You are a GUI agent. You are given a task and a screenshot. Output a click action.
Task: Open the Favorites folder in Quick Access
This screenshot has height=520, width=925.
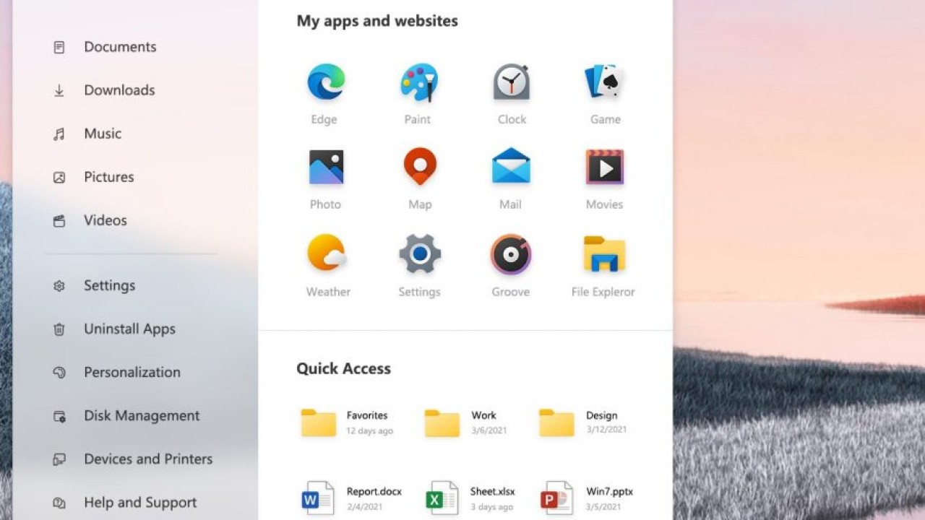[319, 422]
